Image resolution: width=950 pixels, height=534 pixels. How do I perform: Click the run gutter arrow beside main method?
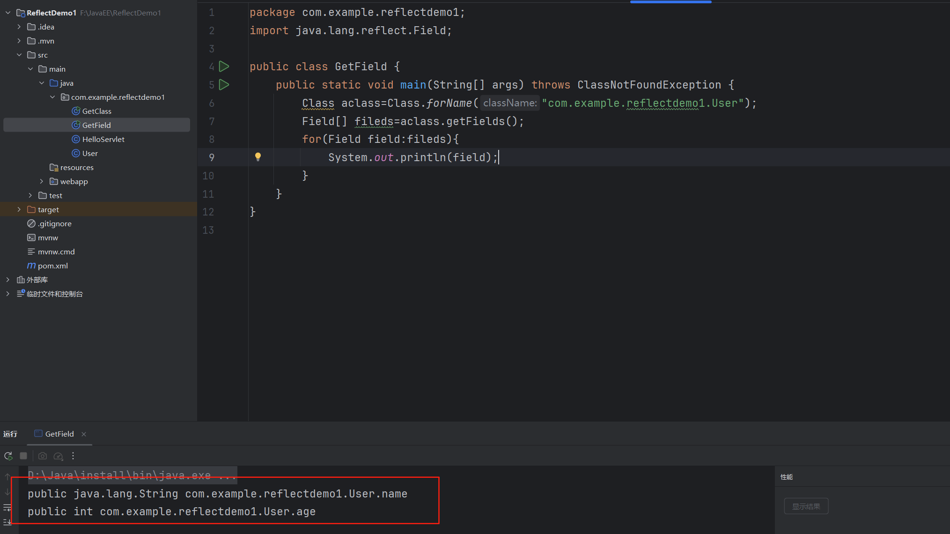[x=224, y=85]
